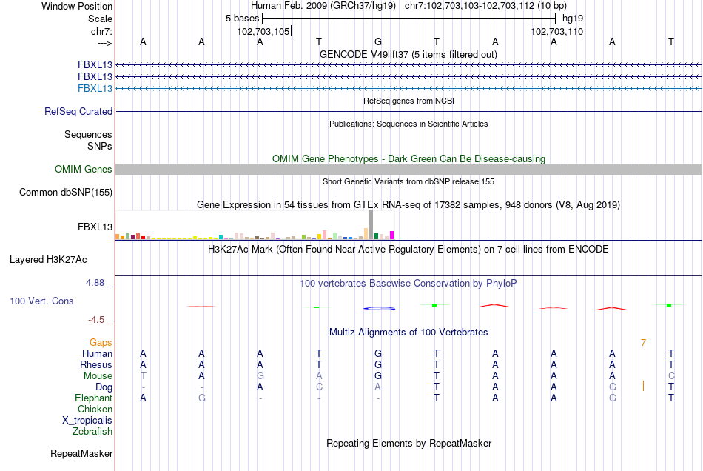Select the Elephant species label
Image resolution: width=703 pixels, height=471 pixels.
(x=94, y=398)
